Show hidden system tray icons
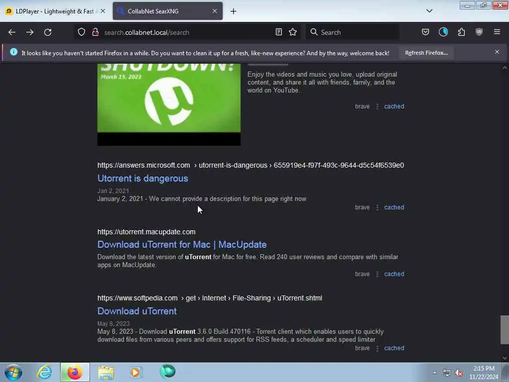The image size is (509, 382). (x=434, y=373)
